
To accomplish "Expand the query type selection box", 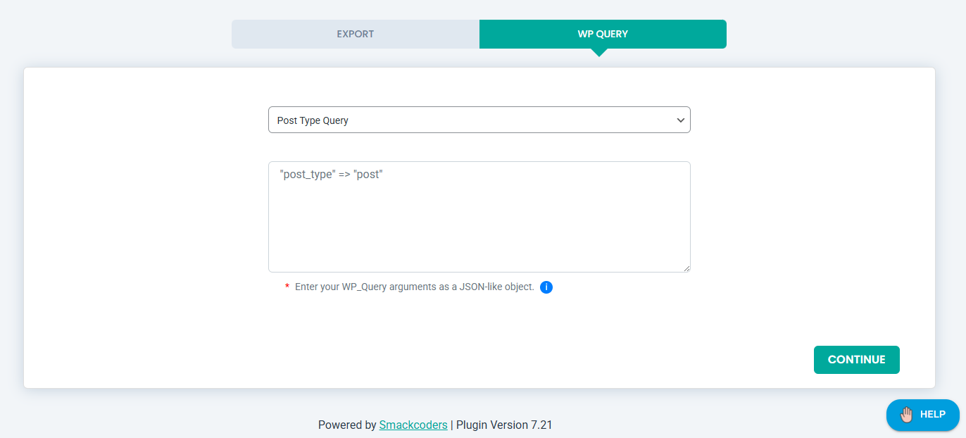I will (479, 120).
